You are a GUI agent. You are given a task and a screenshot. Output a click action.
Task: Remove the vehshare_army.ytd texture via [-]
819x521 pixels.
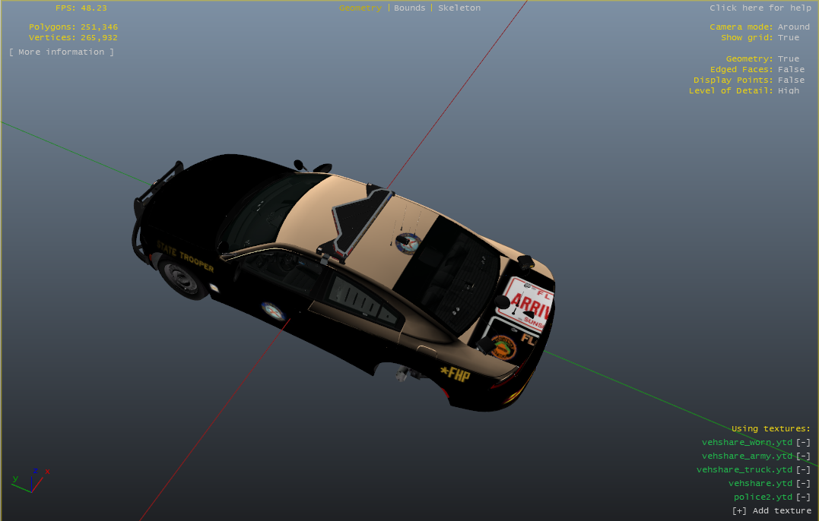click(803, 456)
